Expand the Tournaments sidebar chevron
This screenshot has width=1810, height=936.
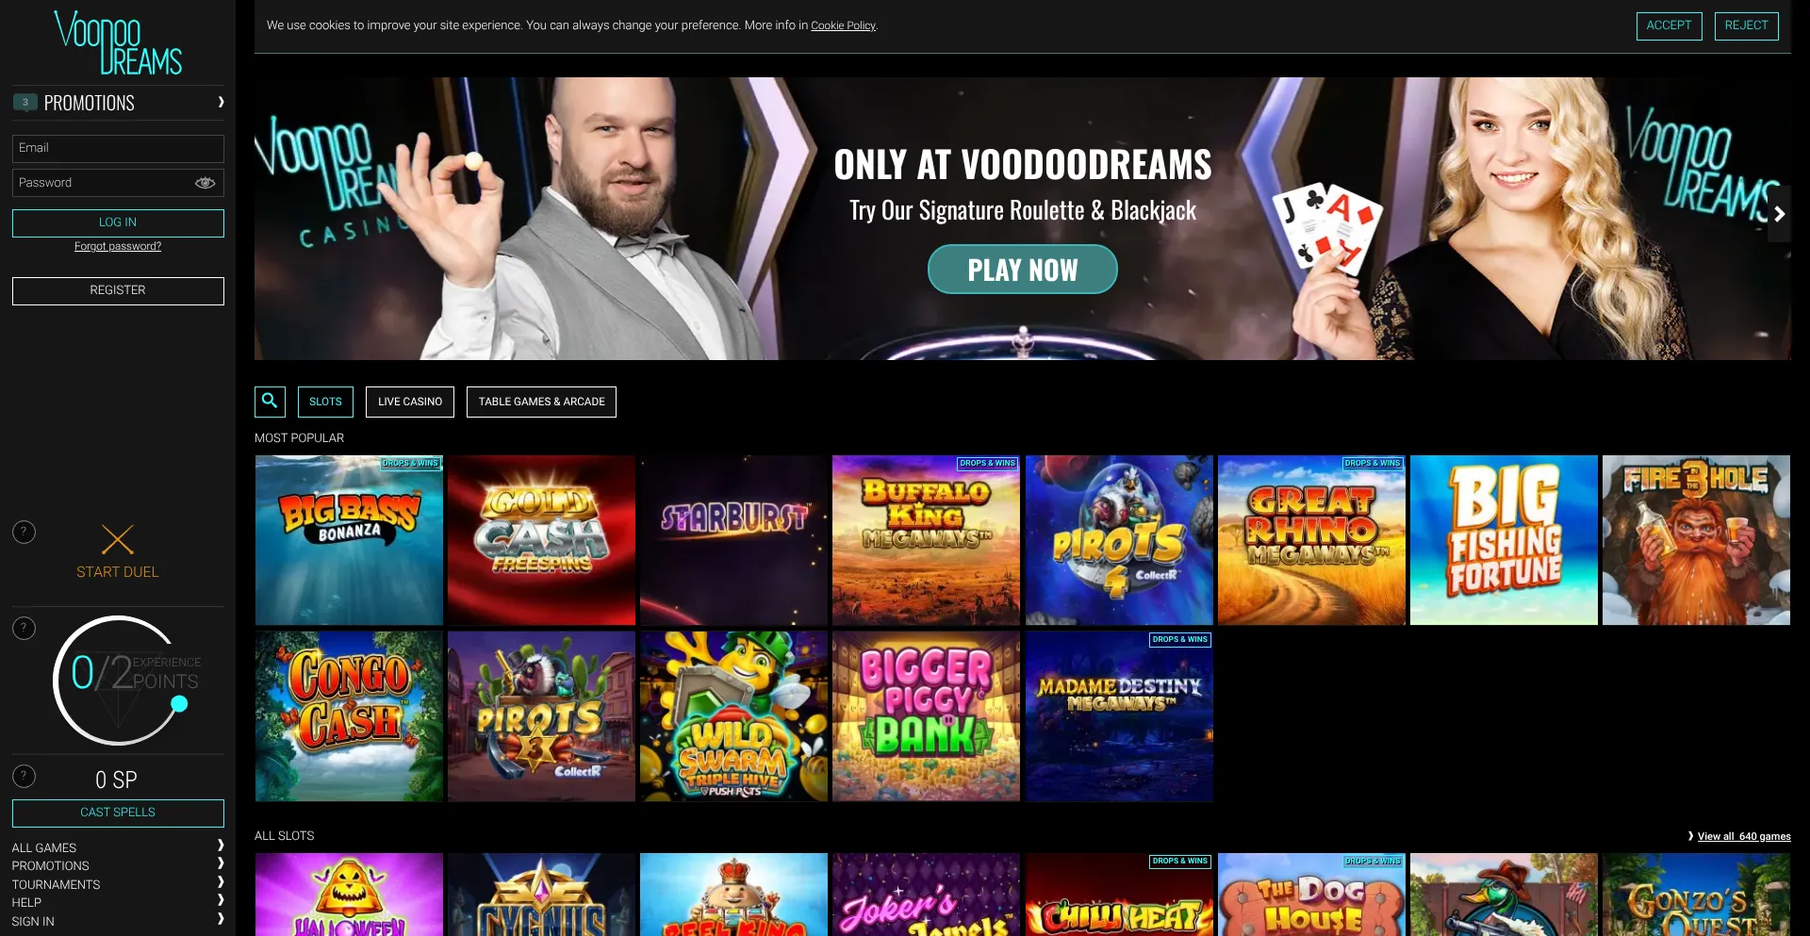[x=221, y=882]
